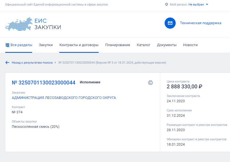The image size is (230, 162).
Task: Go to Планирование section
Action: tap(118, 45)
